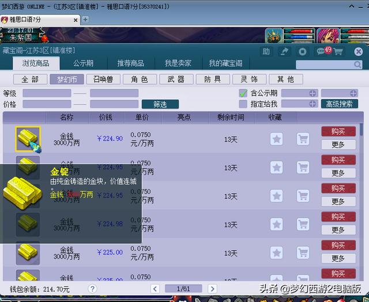The height and width of the screenshot is (302, 369).
Task: Open the messages bubble with 49 badge
Action: (x=323, y=51)
